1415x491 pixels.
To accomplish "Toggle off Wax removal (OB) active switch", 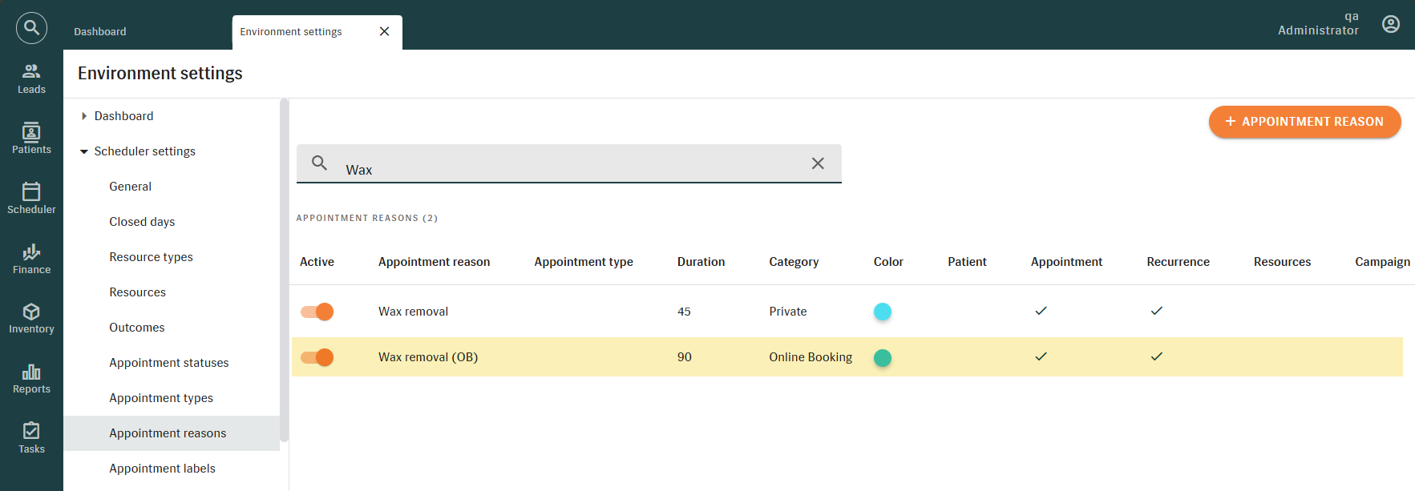I will coord(317,357).
